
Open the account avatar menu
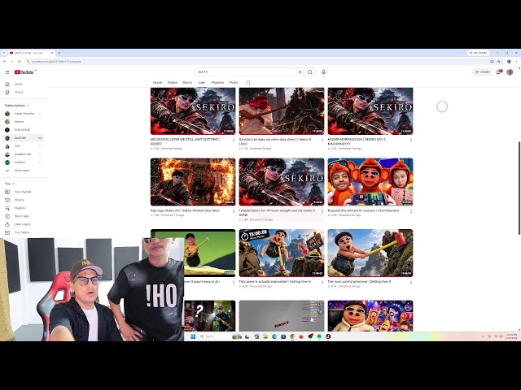click(x=510, y=72)
